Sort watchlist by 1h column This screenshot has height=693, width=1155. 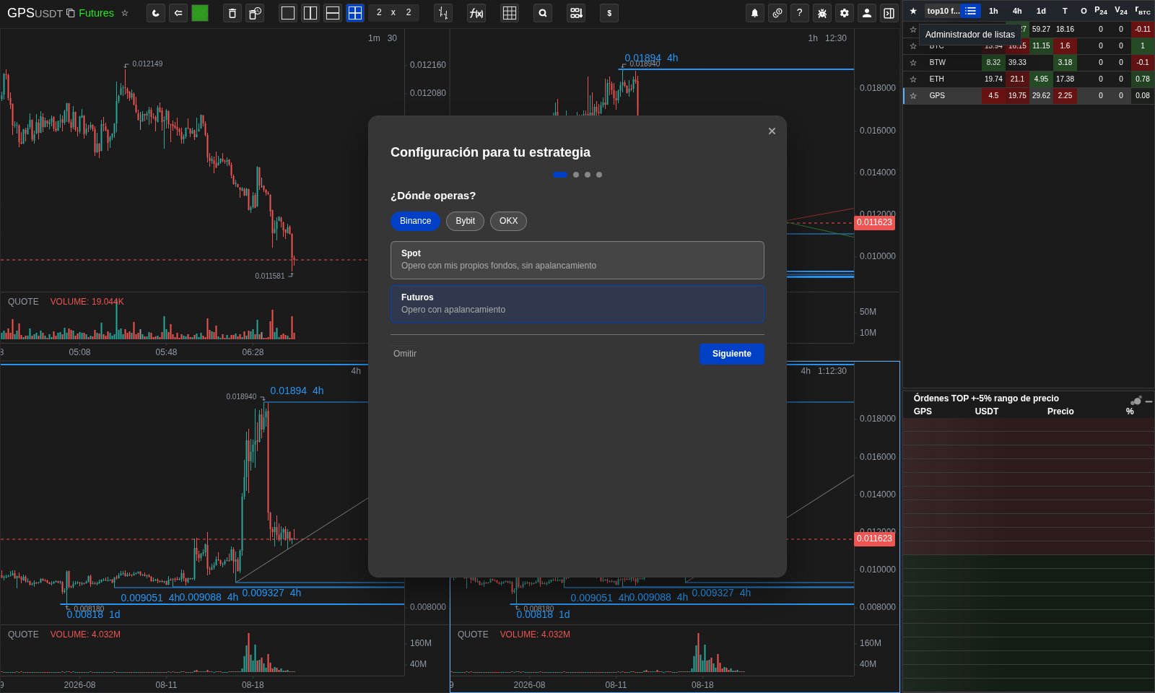click(993, 11)
